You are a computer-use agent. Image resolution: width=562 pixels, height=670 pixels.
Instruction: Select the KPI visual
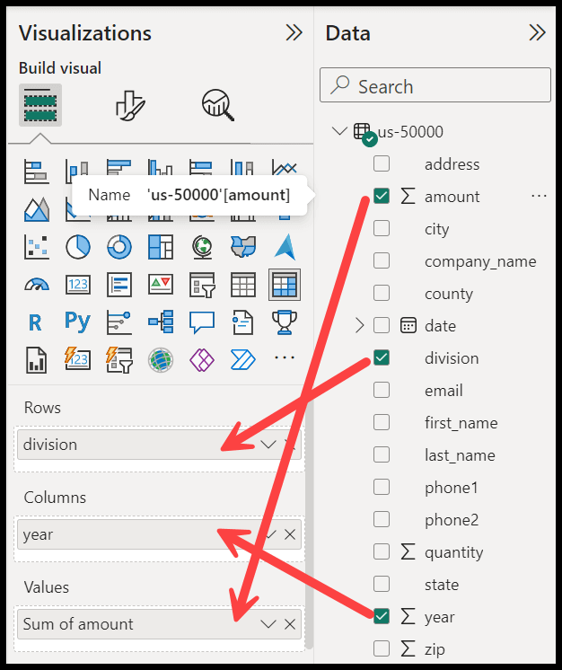coord(161,285)
